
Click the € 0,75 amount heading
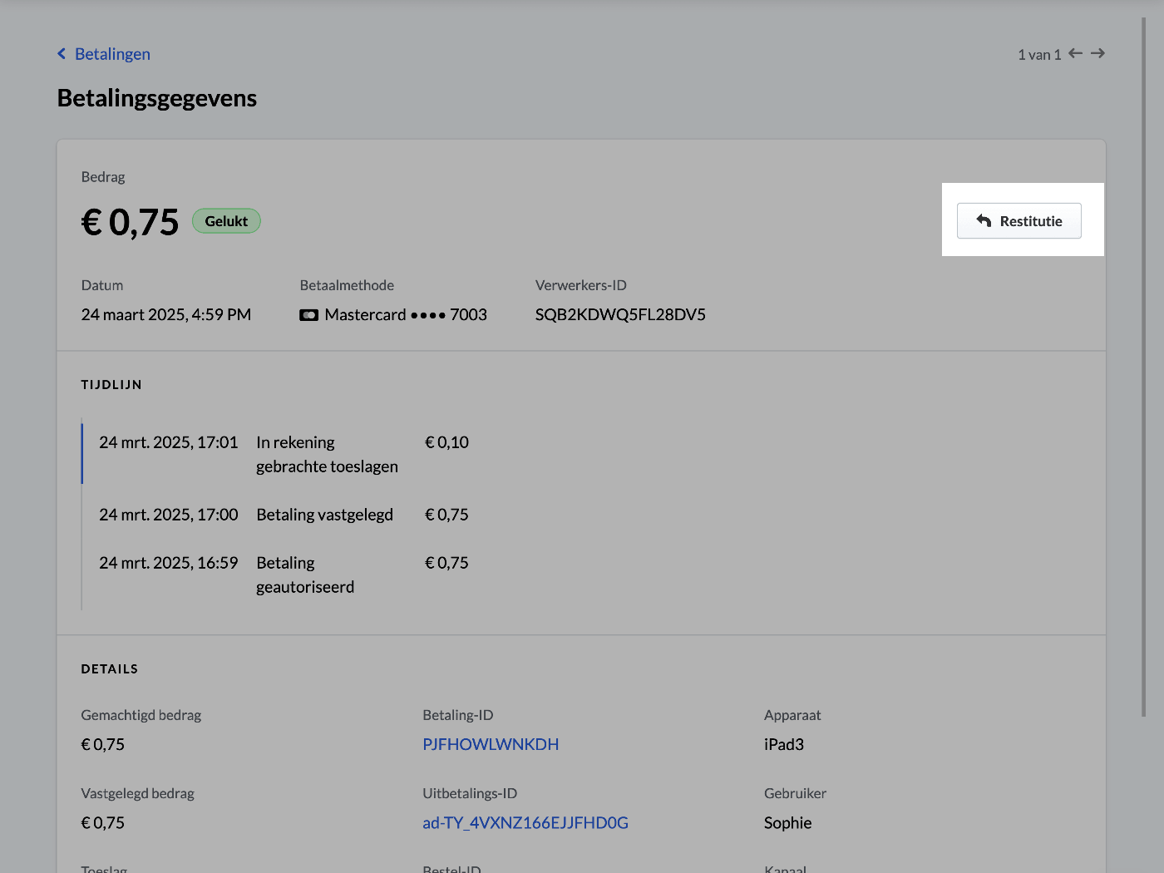coord(130,222)
